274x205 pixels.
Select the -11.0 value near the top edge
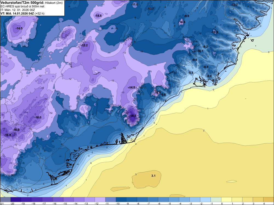[x=135, y=5]
